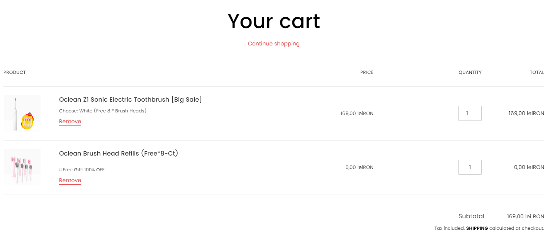Remove the Oclean Z1 toothbrush from cart
Image resolution: width=550 pixels, height=236 pixels.
coord(70,121)
